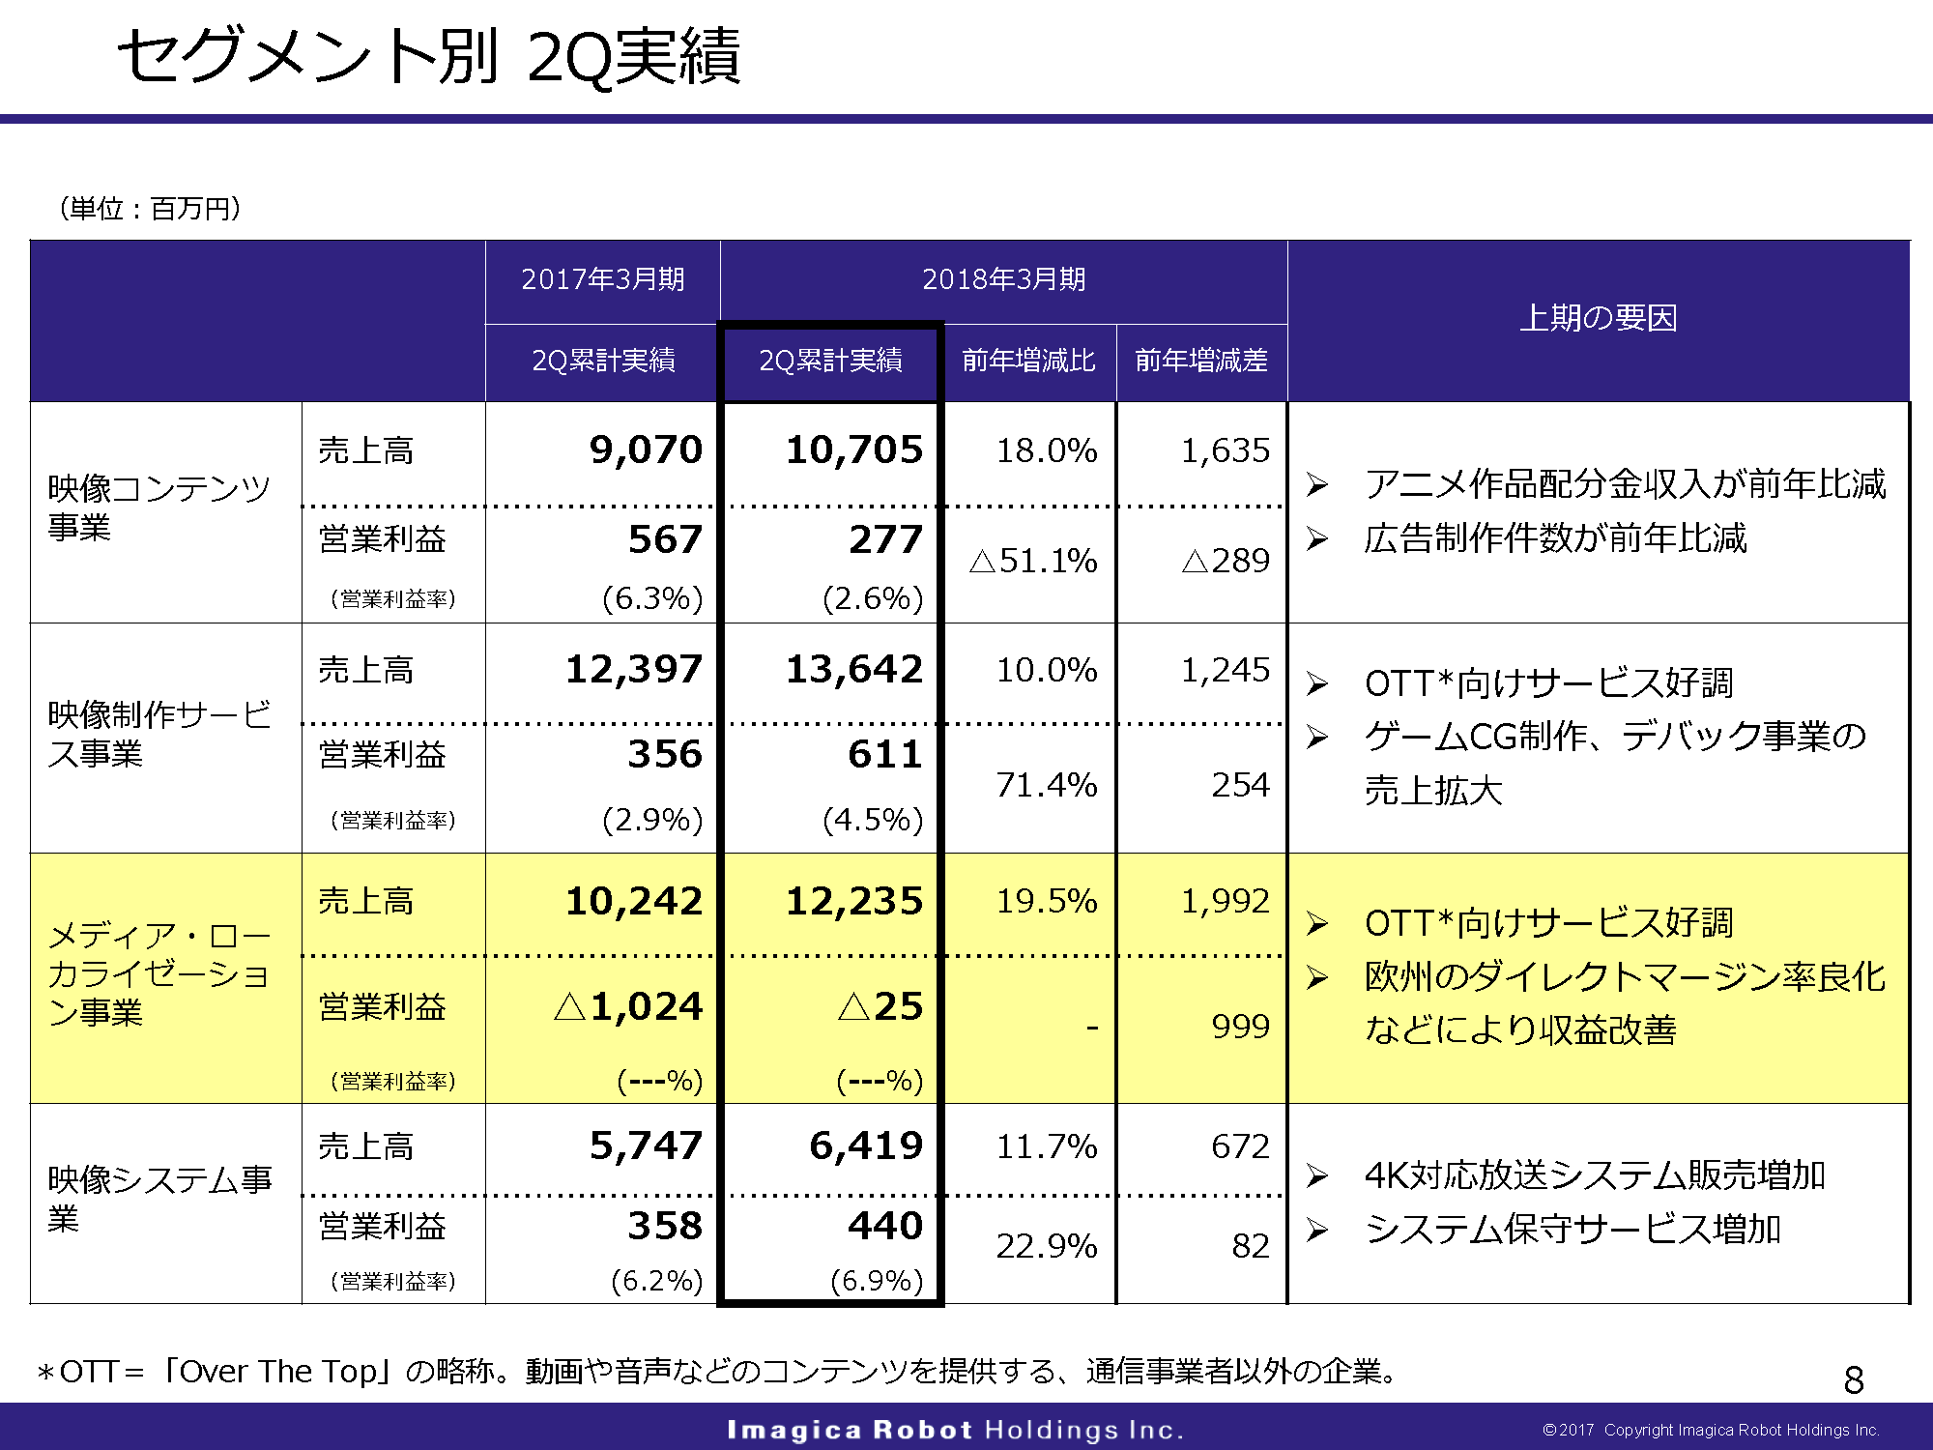Image resolution: width=1933 pixels, height=1450 pixels.
Task: Click the value 5,747
Action: click(646, 1145)
